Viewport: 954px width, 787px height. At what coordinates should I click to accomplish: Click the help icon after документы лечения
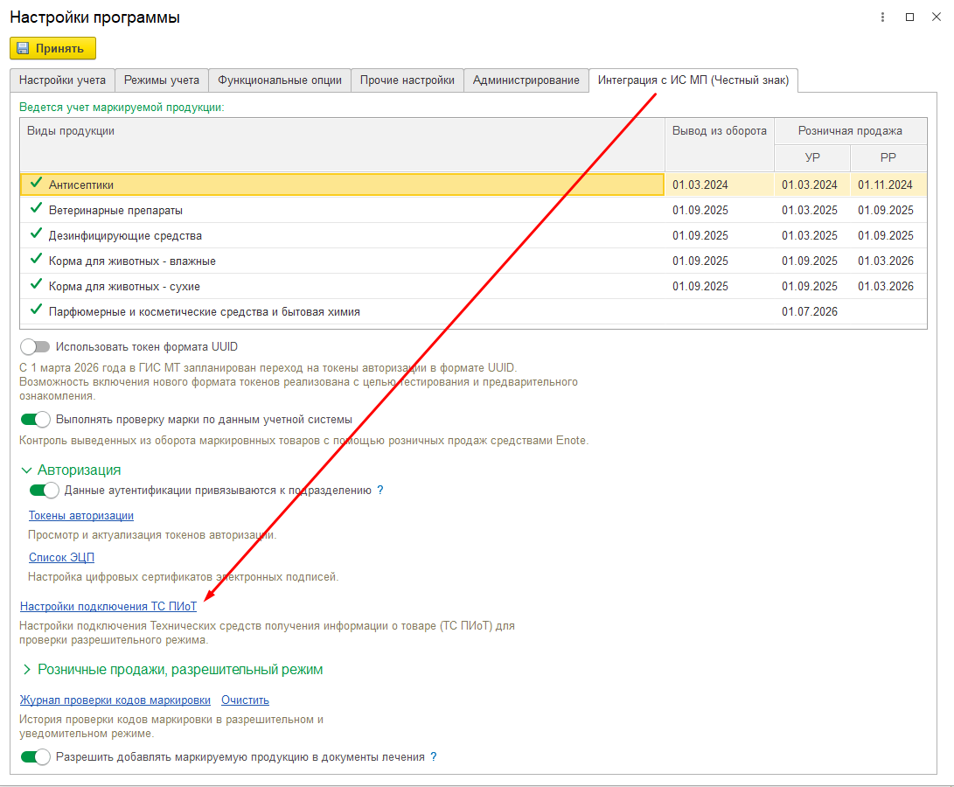point(433,756)
